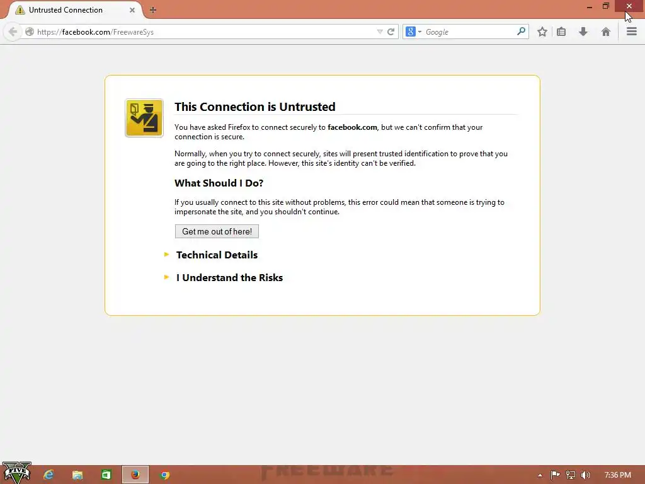Click the search magnifier icon
The width and height of the screenshot is (645, 484).
521,32
